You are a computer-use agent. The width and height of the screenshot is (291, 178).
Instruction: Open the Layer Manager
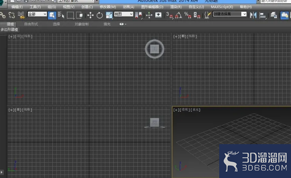[274, 15]
